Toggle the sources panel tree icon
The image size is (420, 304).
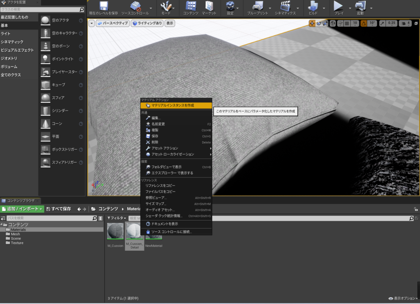click(x=3, y=218)
